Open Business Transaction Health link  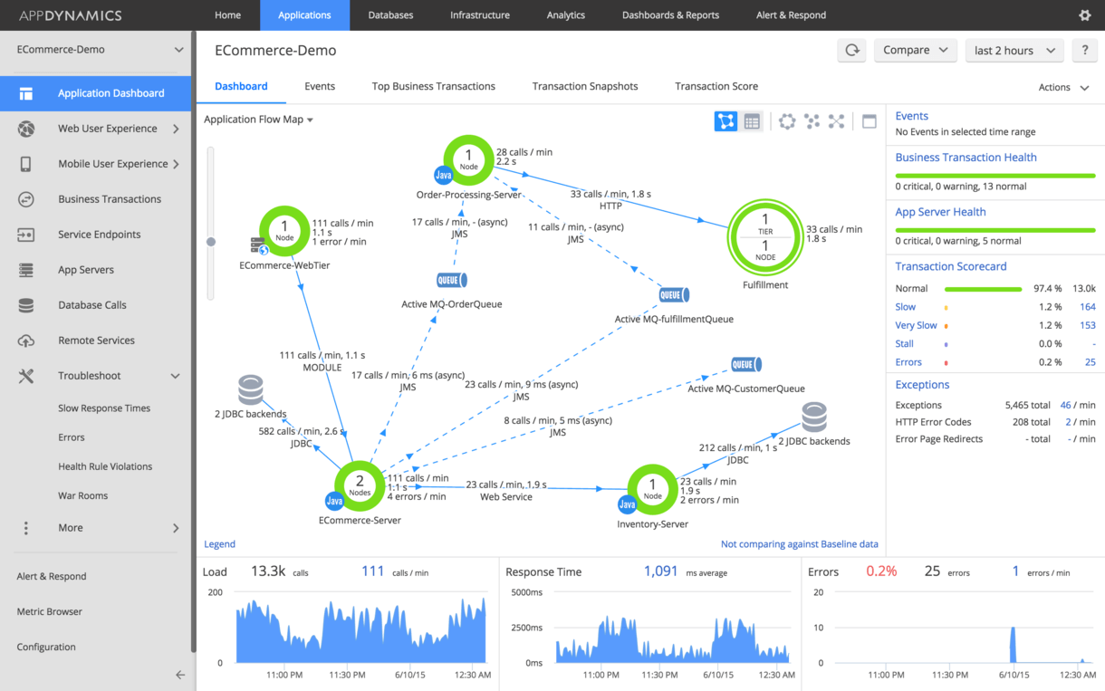[966, 158]
